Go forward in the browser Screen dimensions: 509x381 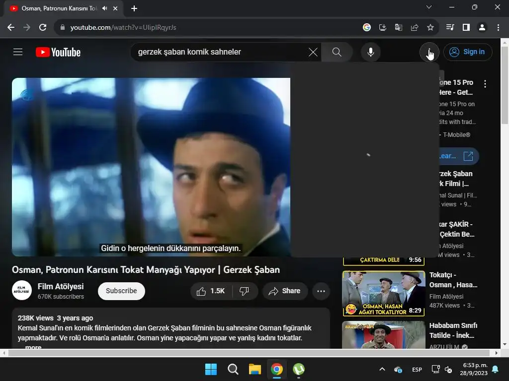27,28
